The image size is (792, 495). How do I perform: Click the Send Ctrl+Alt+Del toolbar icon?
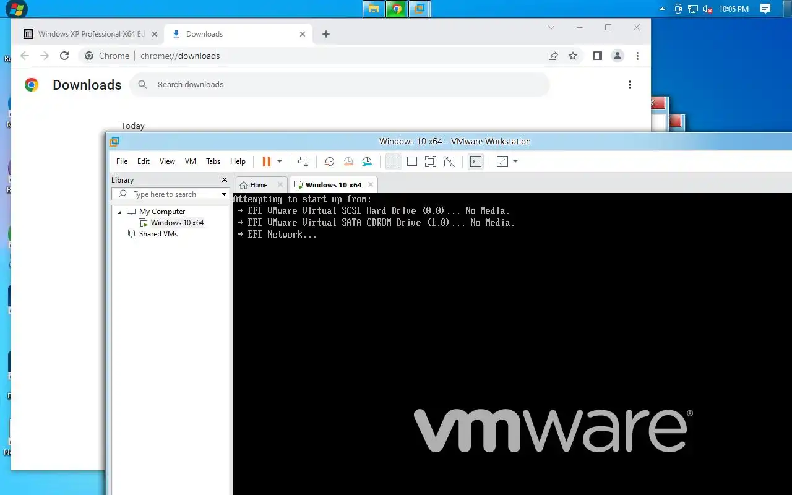point(303,161)
